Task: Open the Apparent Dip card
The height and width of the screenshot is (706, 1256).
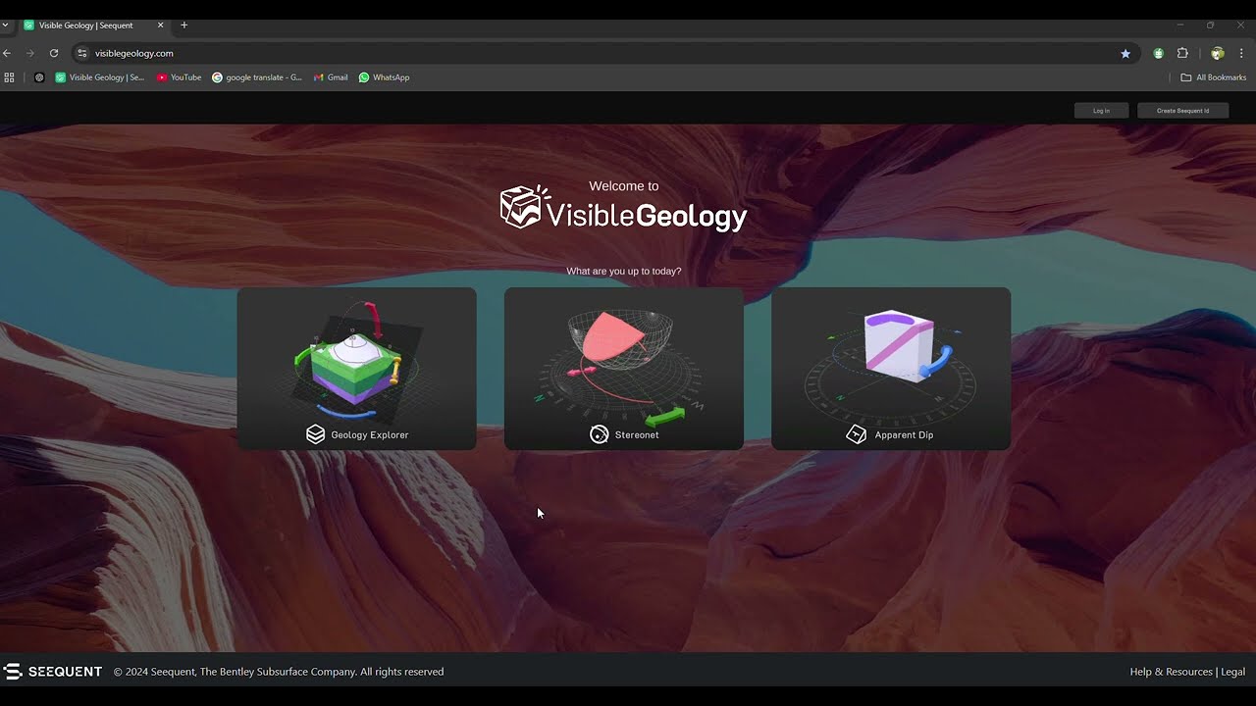Action: coord(891,369)
